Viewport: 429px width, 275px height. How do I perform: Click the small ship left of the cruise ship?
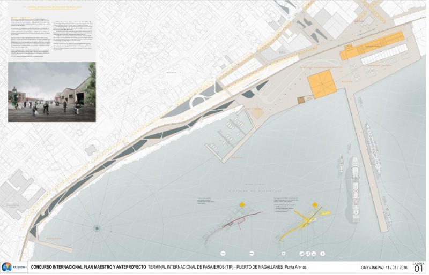pos(342,163)
